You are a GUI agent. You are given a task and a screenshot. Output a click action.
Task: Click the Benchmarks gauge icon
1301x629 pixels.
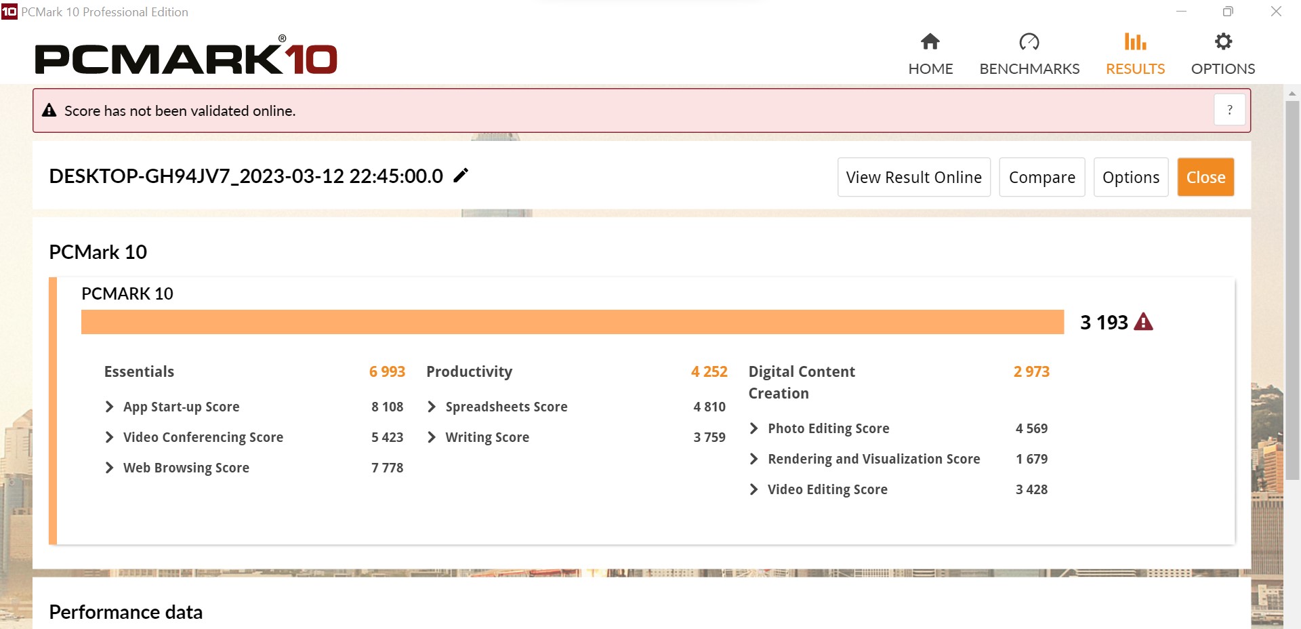tap(1029, 42)
